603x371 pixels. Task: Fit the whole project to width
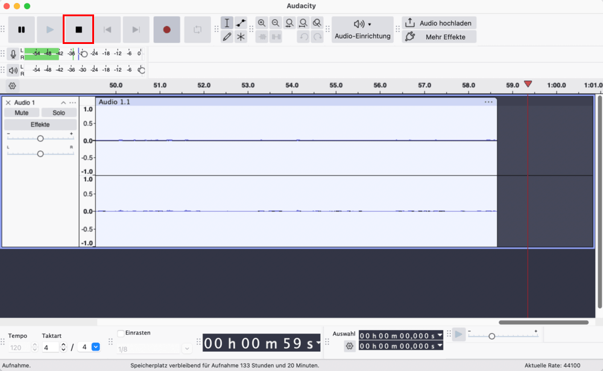tap(303, 23)
